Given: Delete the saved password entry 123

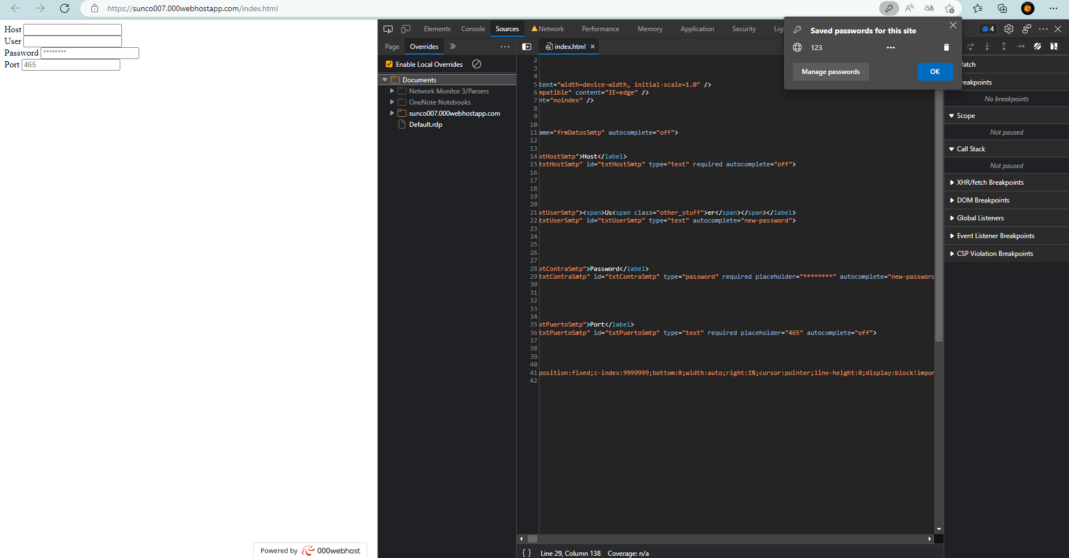Looking at the screenshot, I should 946,47.
